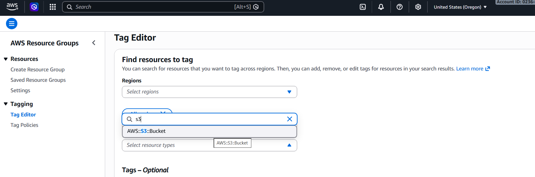Open the AWS home logo
The width and height of the screenshot is (535, 177).
pos(12,7)
